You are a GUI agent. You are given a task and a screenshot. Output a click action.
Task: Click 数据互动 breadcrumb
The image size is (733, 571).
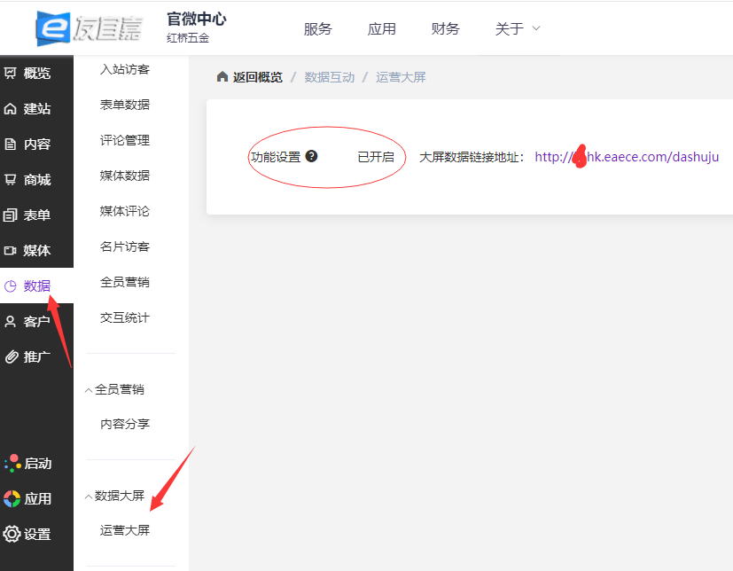(330, 77)
